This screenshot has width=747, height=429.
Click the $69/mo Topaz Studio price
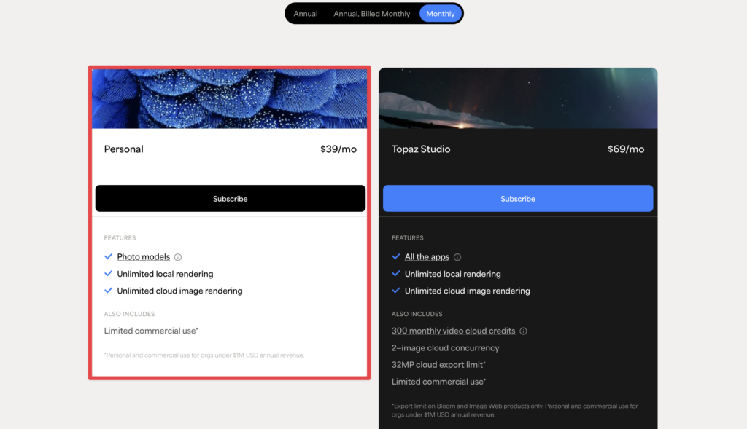[x=625, y=149]
